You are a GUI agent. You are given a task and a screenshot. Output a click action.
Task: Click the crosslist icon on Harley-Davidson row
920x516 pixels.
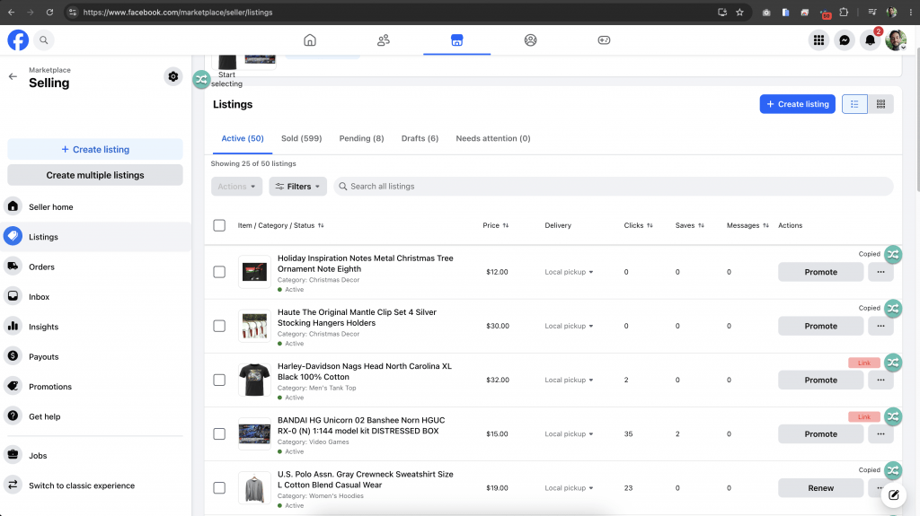click(x=893, y=363)
